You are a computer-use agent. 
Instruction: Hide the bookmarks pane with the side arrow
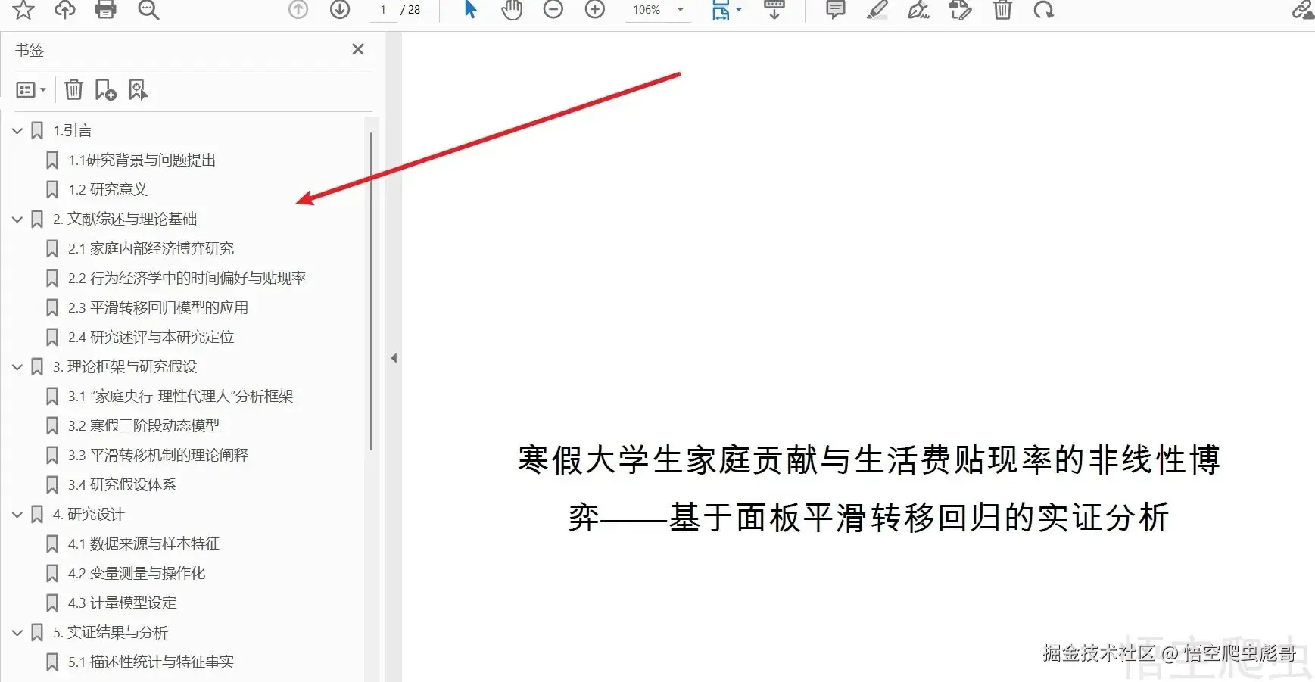click(x=394, y=358)
